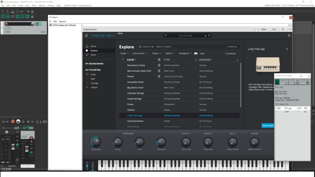Viewport: 315px width, 177px height.
Task: Expand the Instruments filter dropdown
Action: [x=140, y=54]
